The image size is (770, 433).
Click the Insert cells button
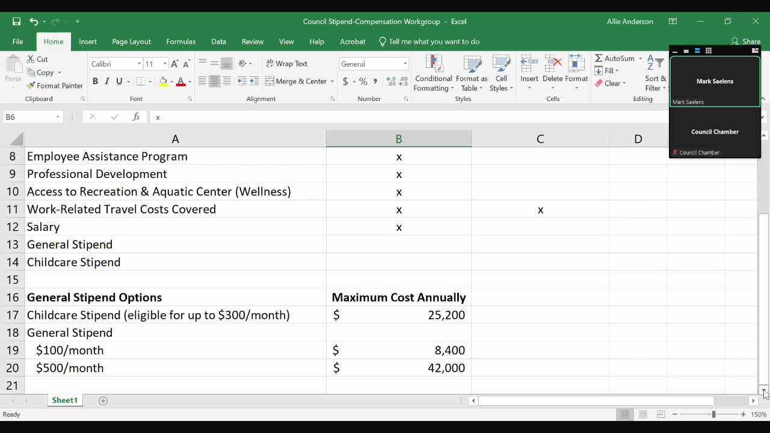(x=529, y=73)
